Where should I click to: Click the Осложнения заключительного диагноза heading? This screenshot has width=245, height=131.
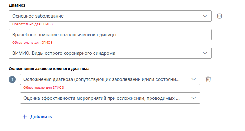click(49, 68)
